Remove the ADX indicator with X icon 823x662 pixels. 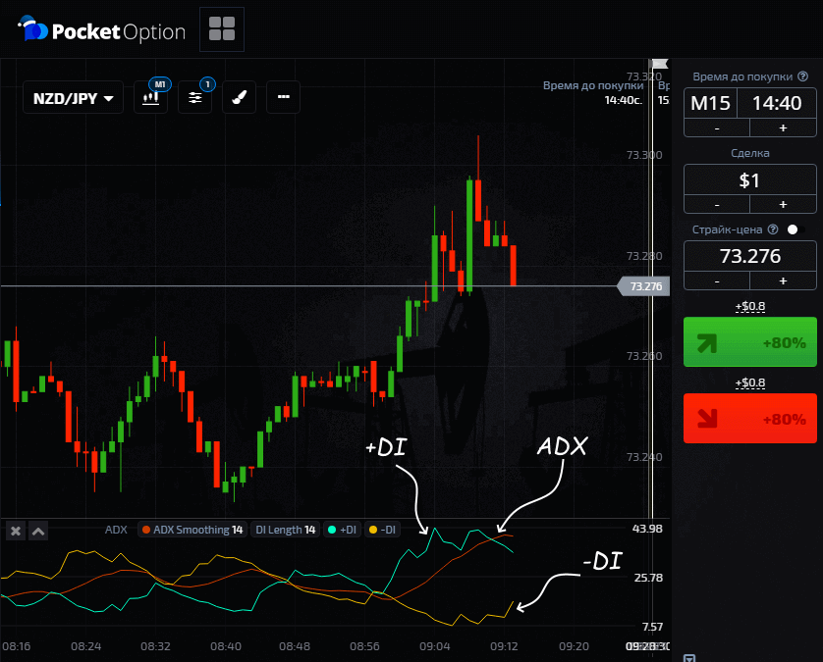pos(16,531)
